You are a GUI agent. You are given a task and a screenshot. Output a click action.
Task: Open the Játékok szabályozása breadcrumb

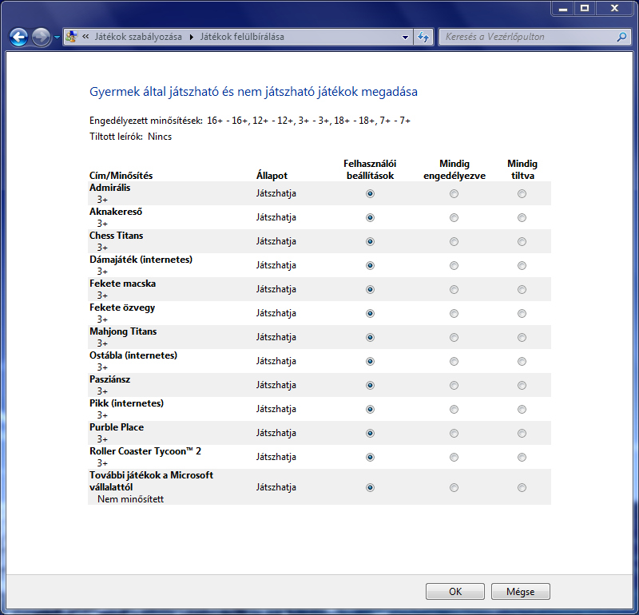pyautogui.click(x=138, y=37)
